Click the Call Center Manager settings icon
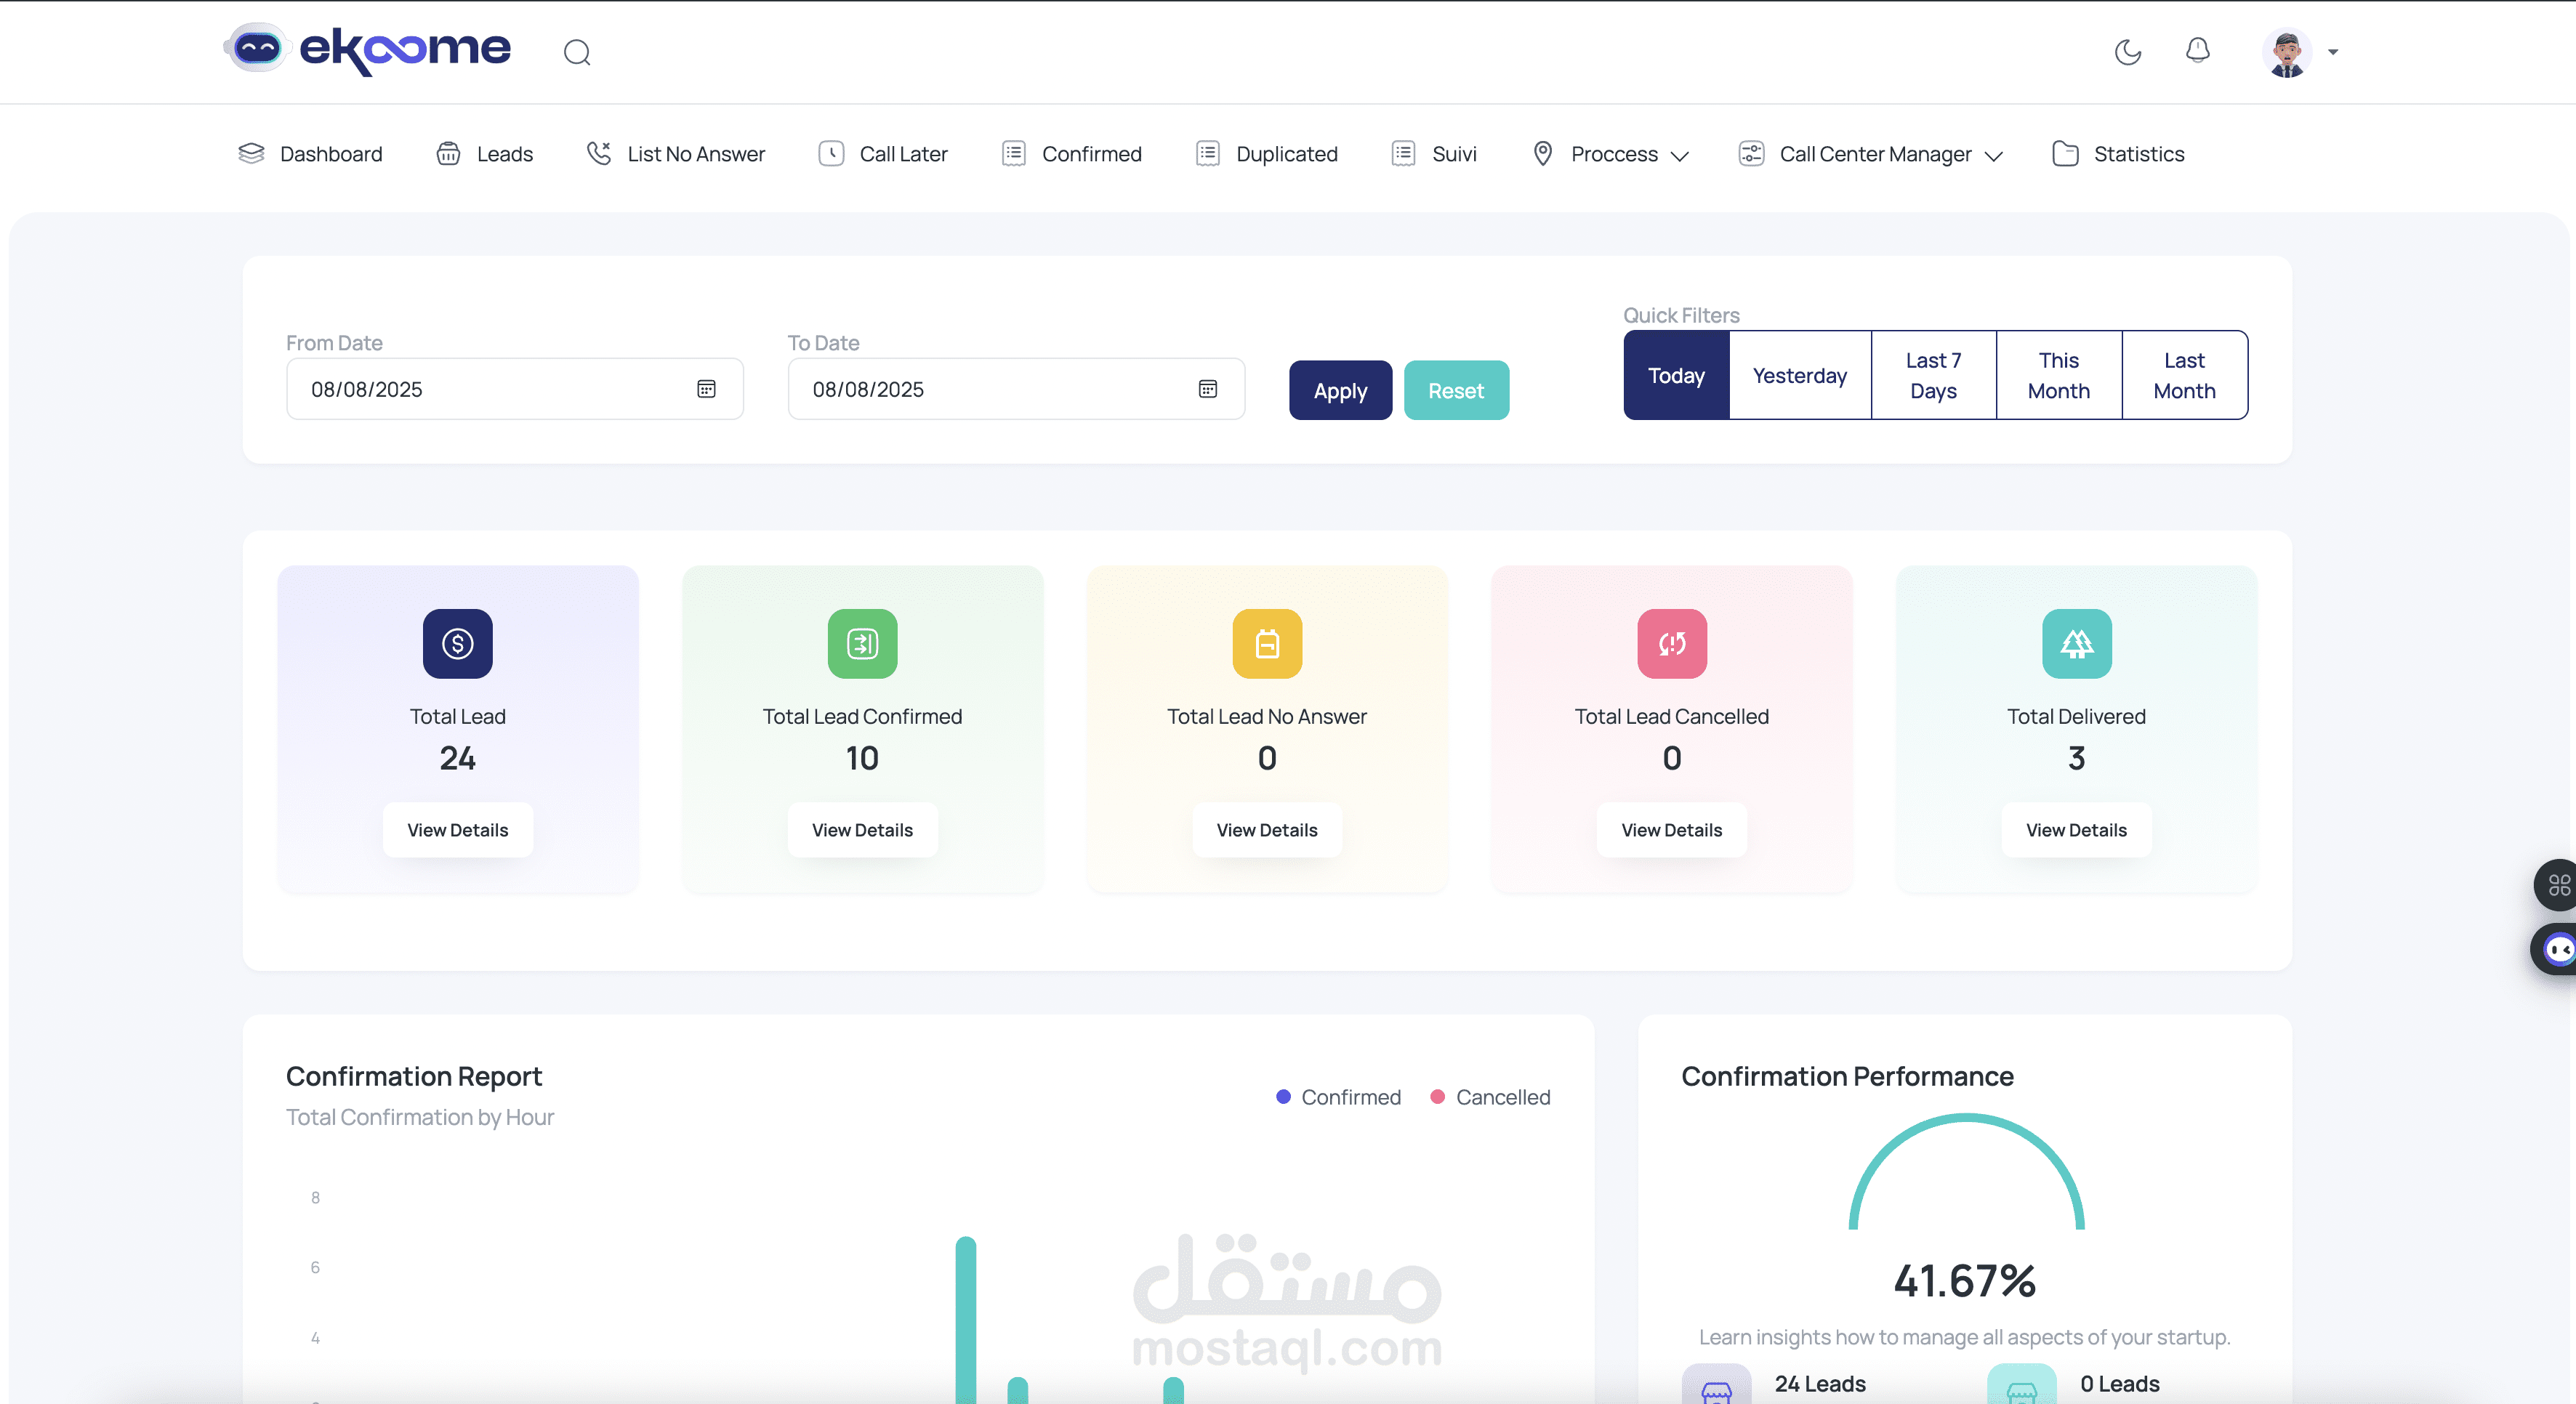The height and width of the screenshot is (1404, 2576). click(1751, 153)
